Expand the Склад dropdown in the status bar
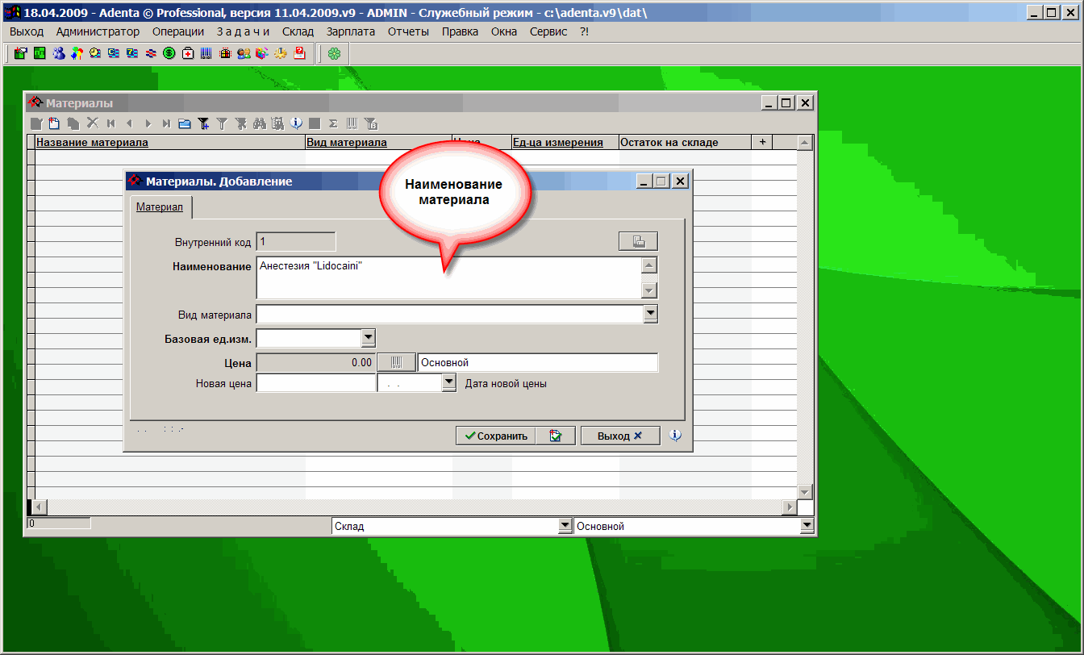This screenshot has width=1084, height=655. (x=565, y=526)
